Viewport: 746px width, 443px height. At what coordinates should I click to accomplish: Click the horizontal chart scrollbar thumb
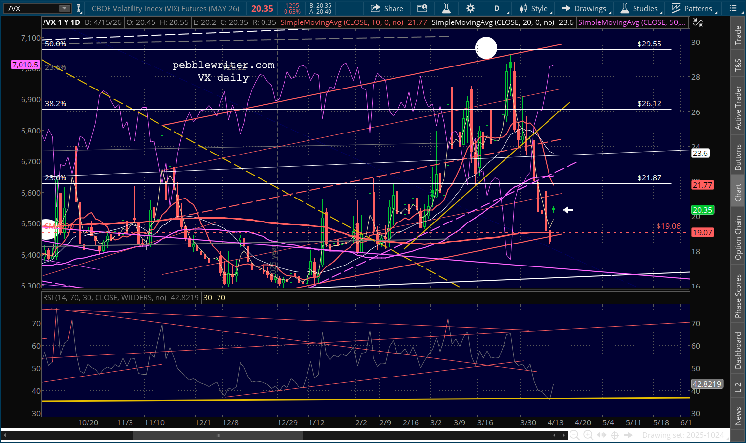pyautogui.click(x=218, y=435)
